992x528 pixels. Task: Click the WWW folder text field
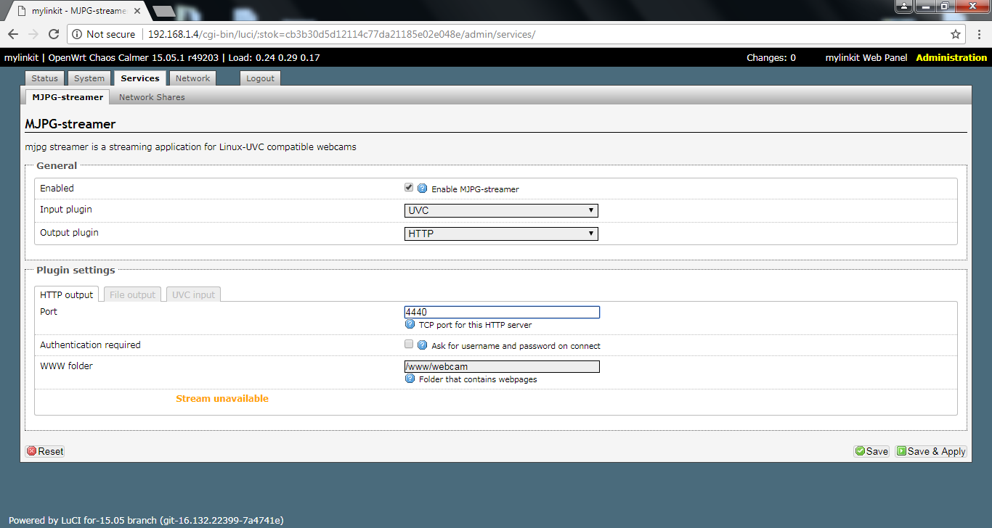click(x=502, y=367)
